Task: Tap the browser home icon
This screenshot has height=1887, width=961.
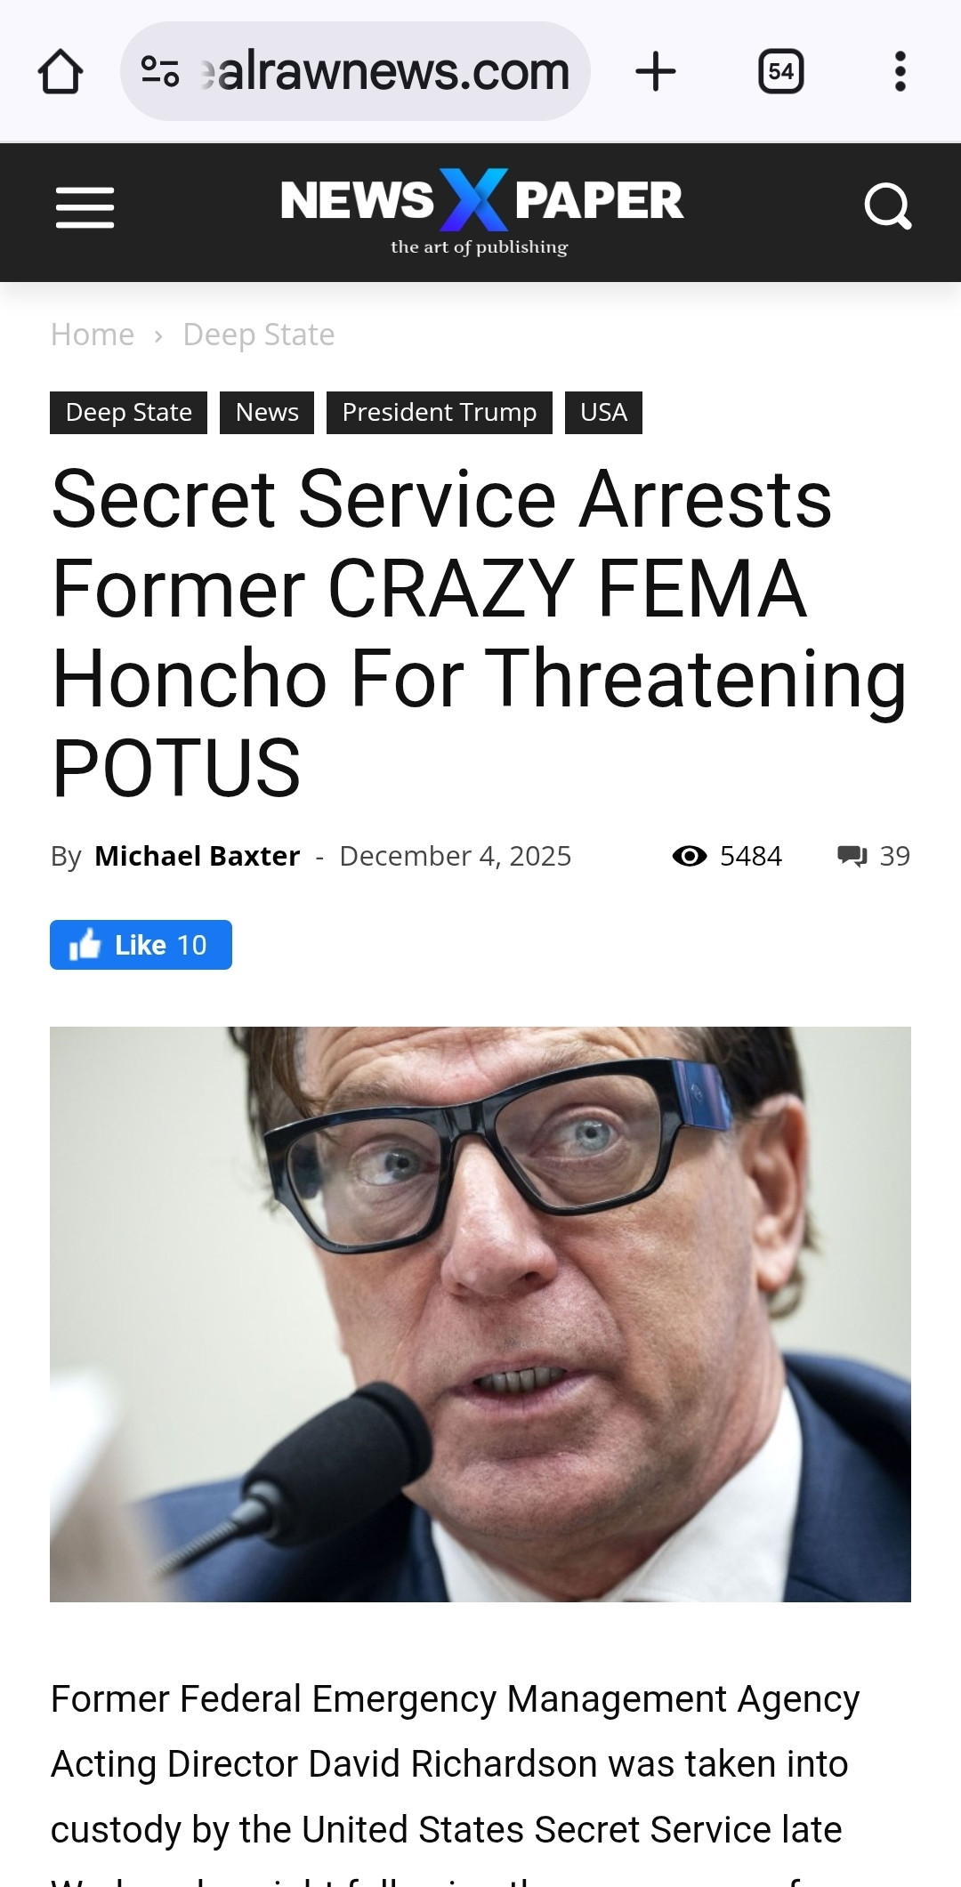Action: coord(61,71)
